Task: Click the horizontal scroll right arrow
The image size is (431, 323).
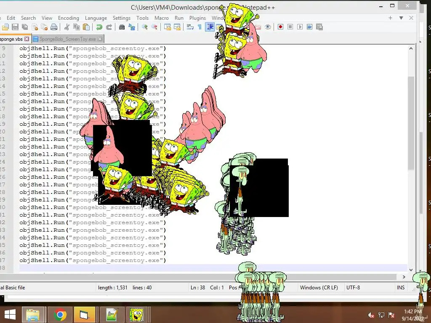Action: point(404,277)
